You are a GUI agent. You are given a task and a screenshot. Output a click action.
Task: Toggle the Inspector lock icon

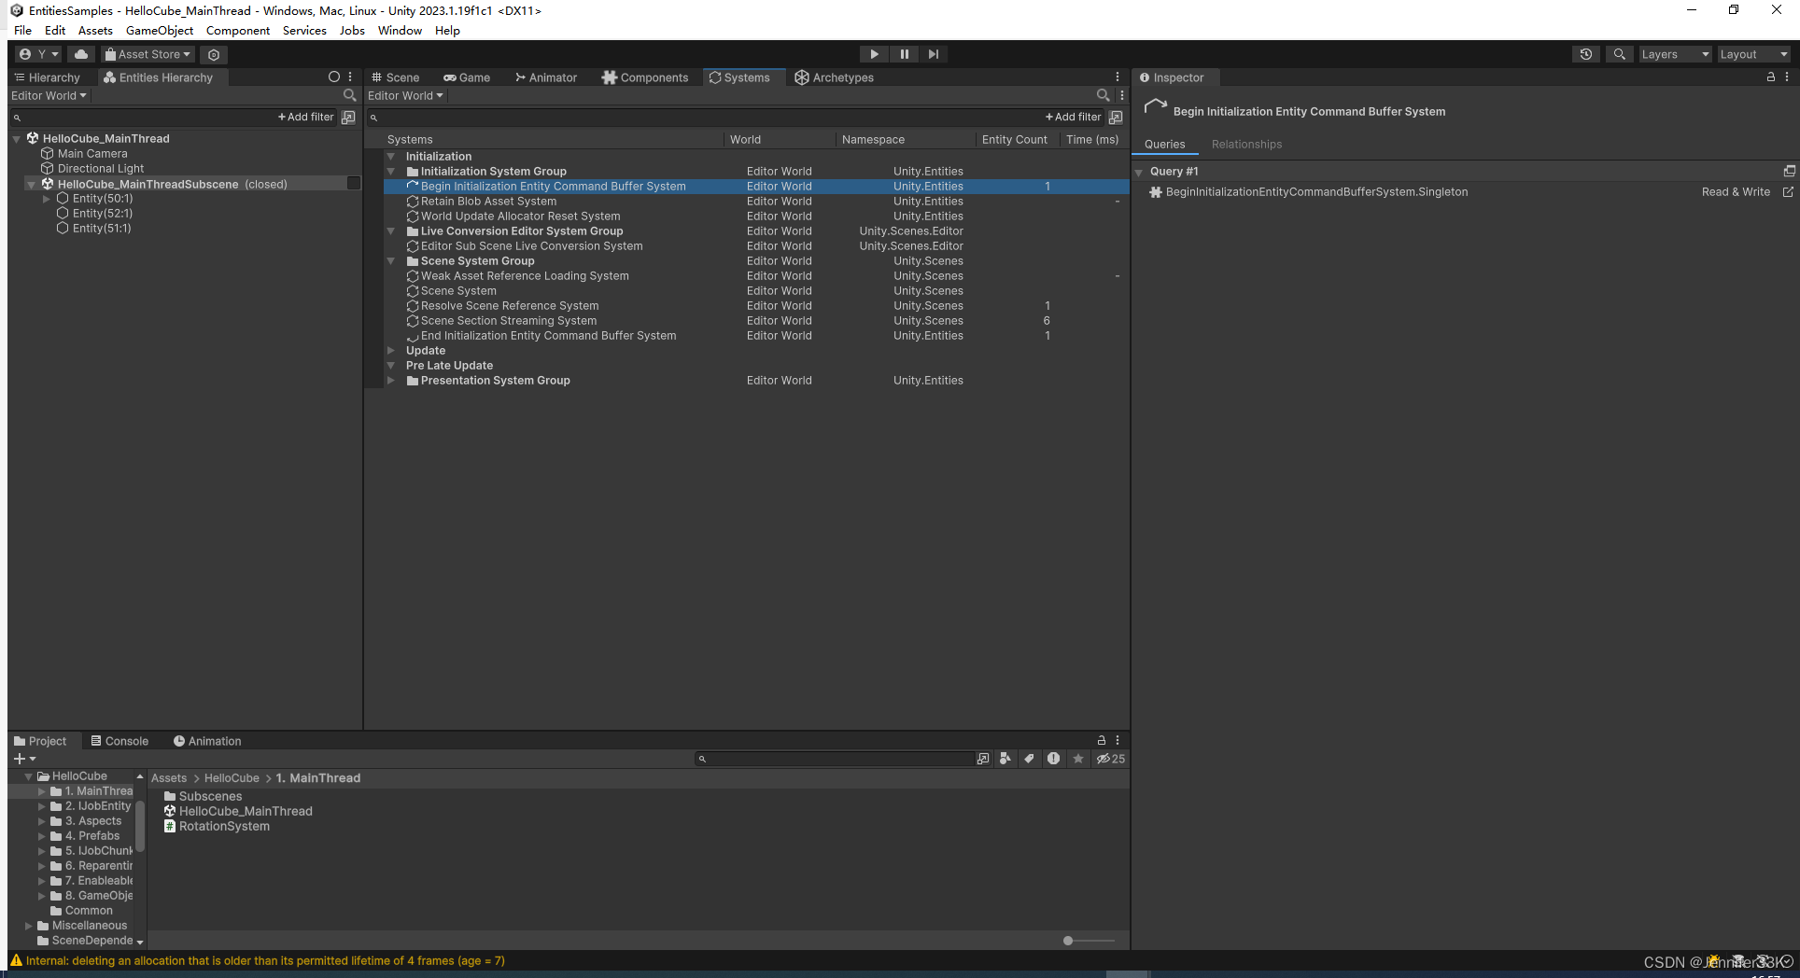point(1770,77)
